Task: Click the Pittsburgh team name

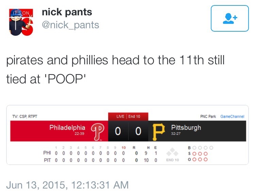Action: [x=186, y=128]
